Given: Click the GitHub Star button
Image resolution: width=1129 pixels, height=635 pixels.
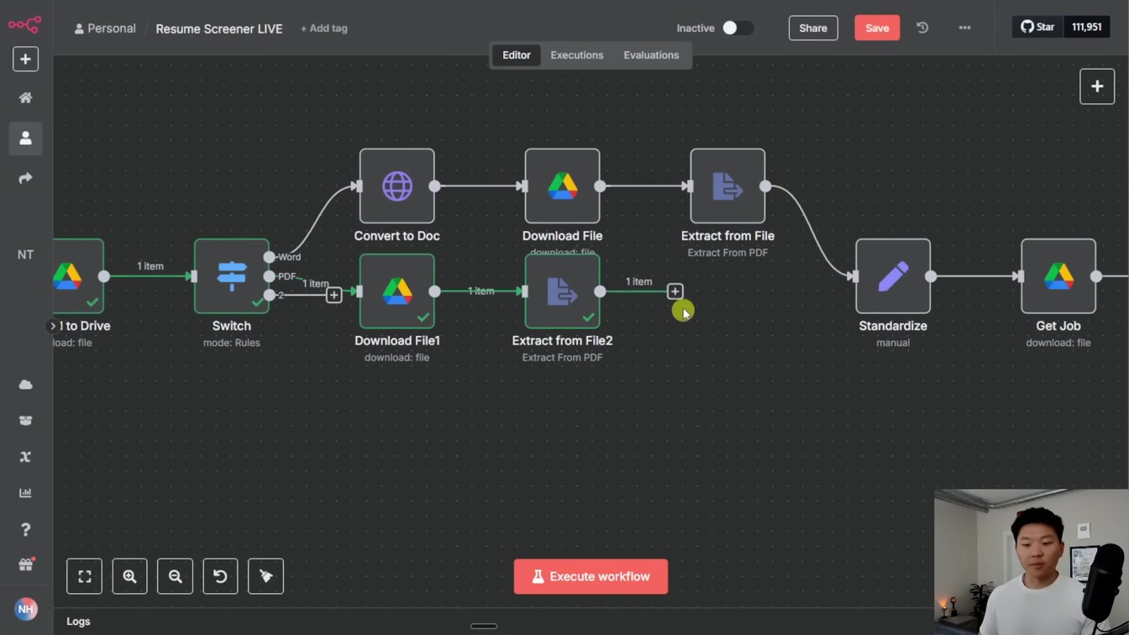Looking at the screenshot, I should coord(1037,27).
